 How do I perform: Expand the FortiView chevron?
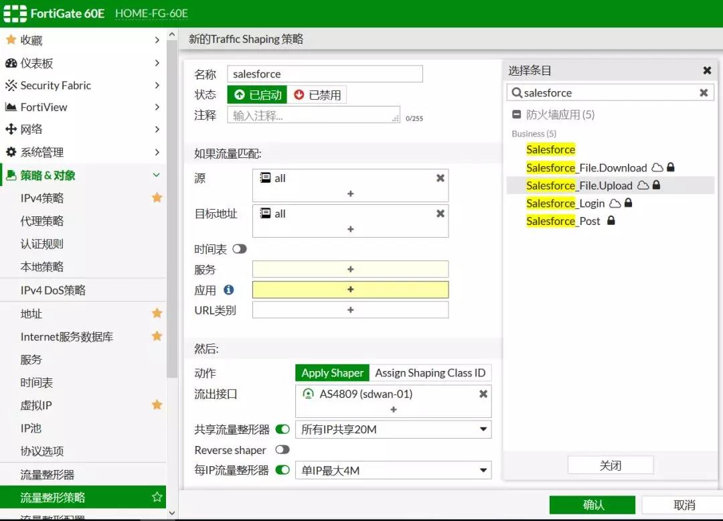coord(157,107)
